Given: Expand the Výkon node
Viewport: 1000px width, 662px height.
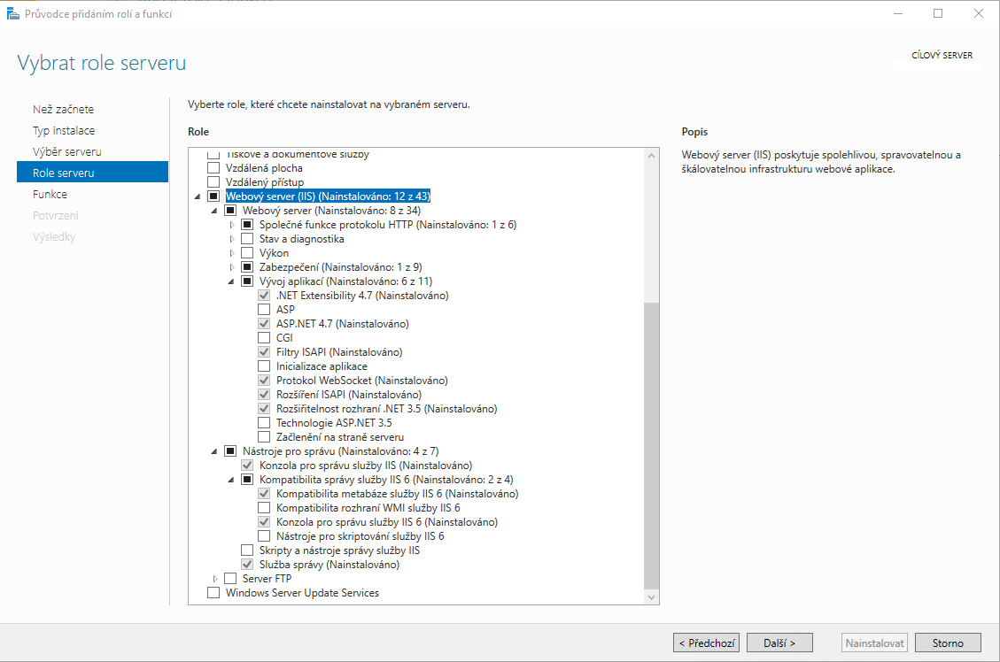Looking at the screenshot, I should pos(231,253).
